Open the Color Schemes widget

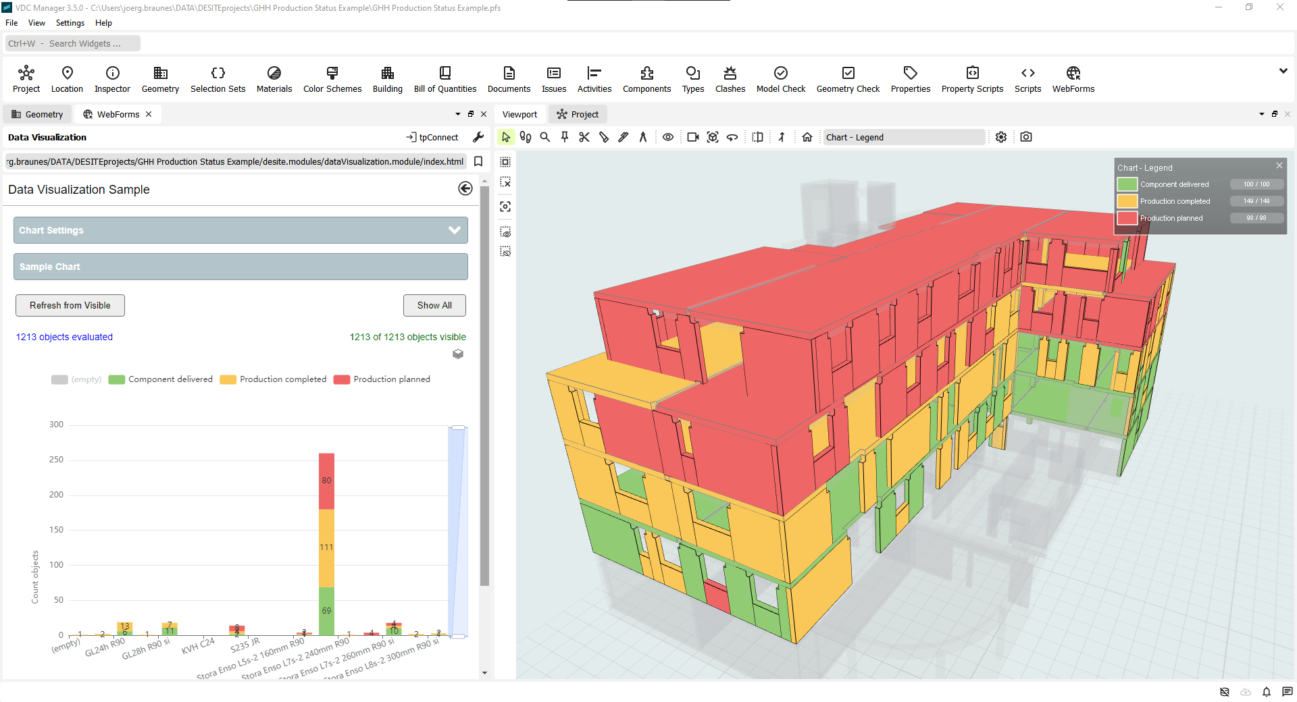coord(332,79)
